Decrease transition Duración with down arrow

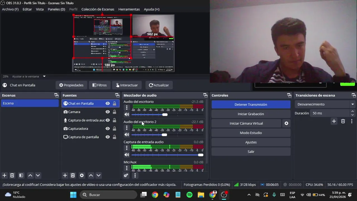pos(353,115)
